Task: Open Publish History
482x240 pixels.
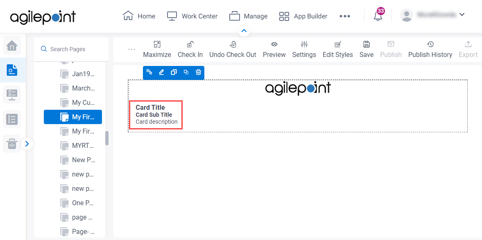Action: (x=430, y=50)
